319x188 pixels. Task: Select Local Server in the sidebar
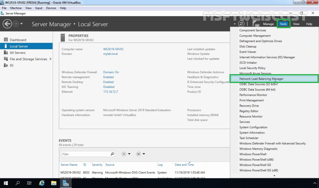tap(26, 46)
